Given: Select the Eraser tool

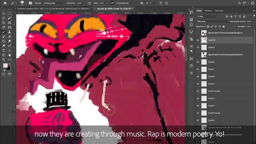Looking at the screenshot, I should (10, 36).
